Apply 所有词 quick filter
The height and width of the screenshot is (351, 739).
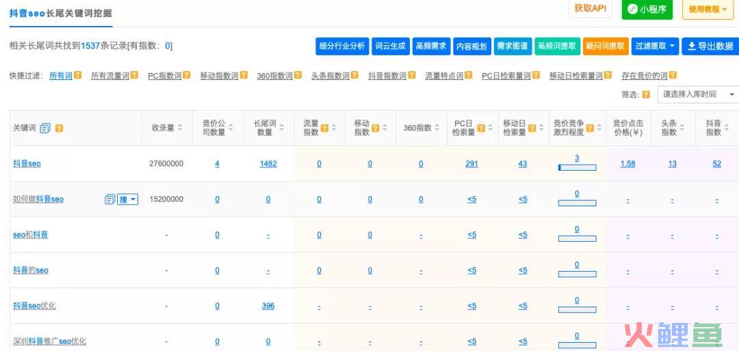[61, 76]
